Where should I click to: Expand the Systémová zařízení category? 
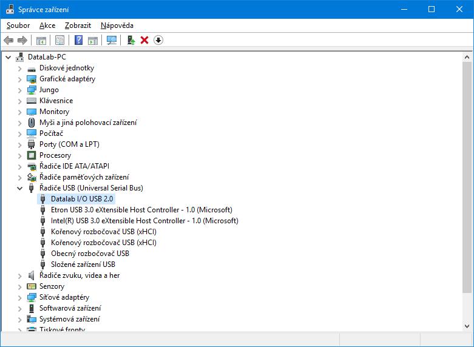pyautogui.click(x=20, y=319)
